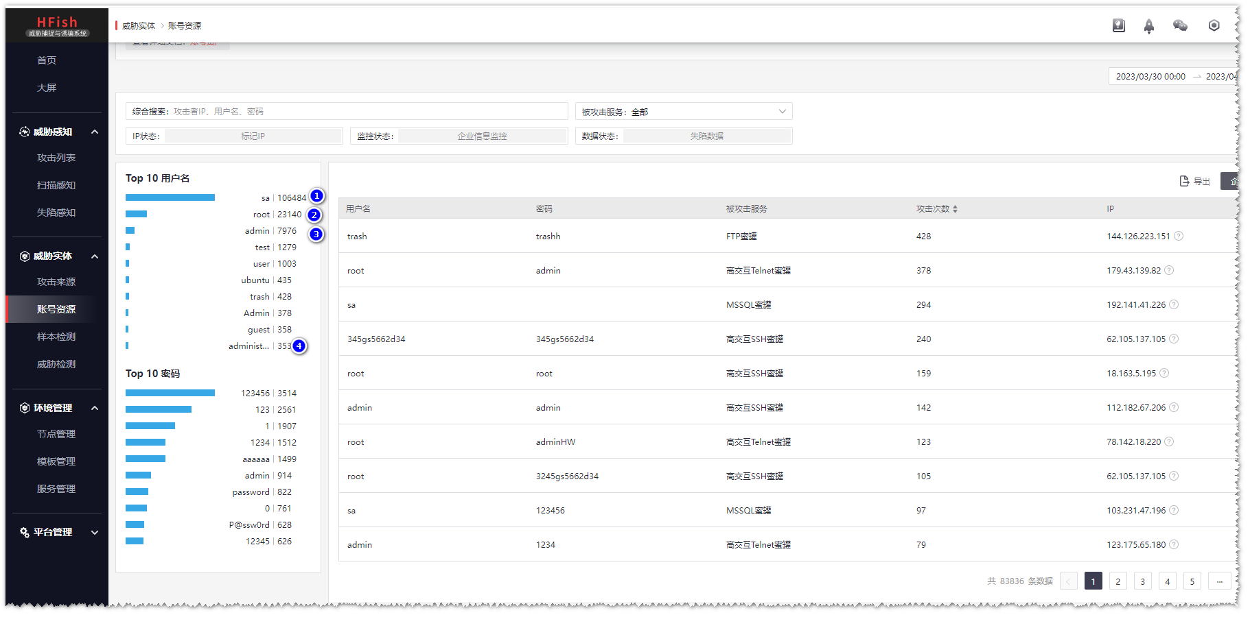
Task: Collapse the 威胁感知 sidebar section
Action: click(x=95, y=132)
